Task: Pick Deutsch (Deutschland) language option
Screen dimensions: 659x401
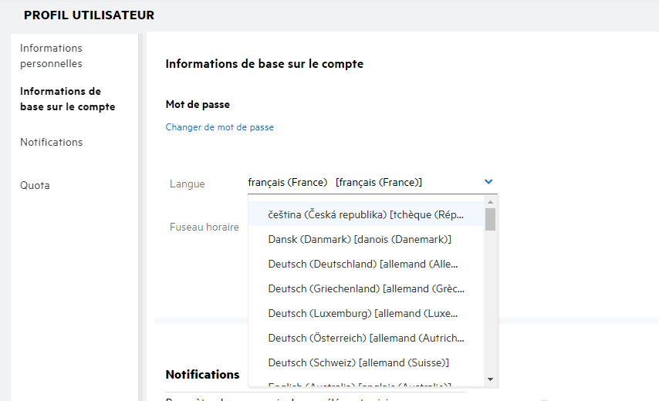Action: pyautogui.click(x=363, y=265)
